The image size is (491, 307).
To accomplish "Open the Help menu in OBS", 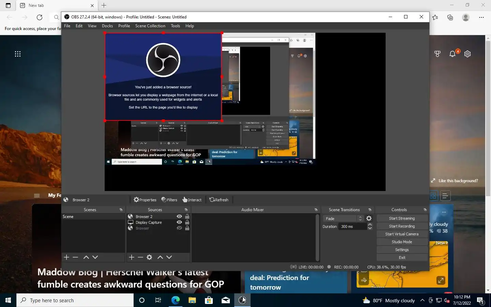I will point(190,26).
